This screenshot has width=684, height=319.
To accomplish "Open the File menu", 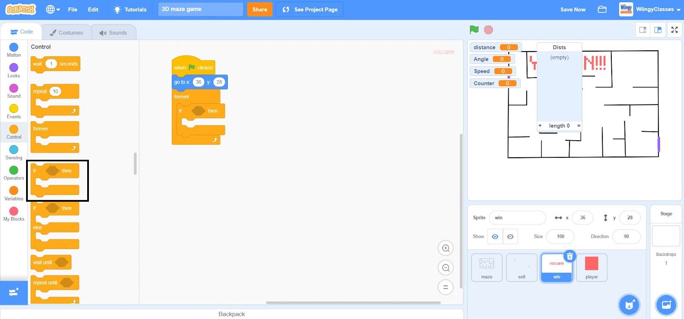I will coord(73,9).
